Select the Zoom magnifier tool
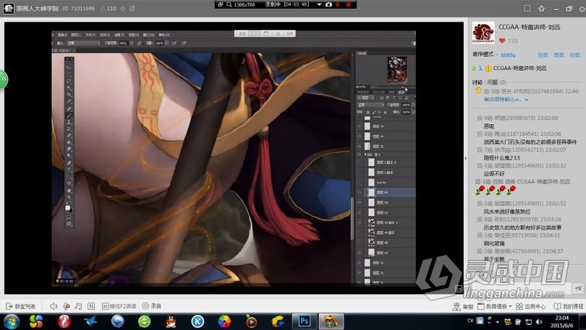 click(70, 197)
